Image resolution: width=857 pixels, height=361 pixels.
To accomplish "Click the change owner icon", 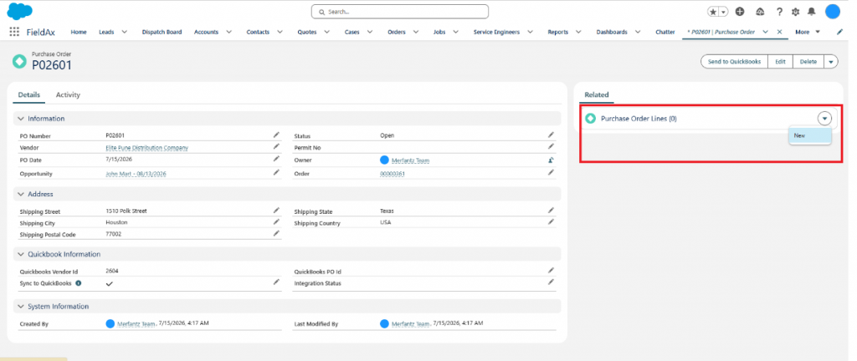I will (551, 160).
